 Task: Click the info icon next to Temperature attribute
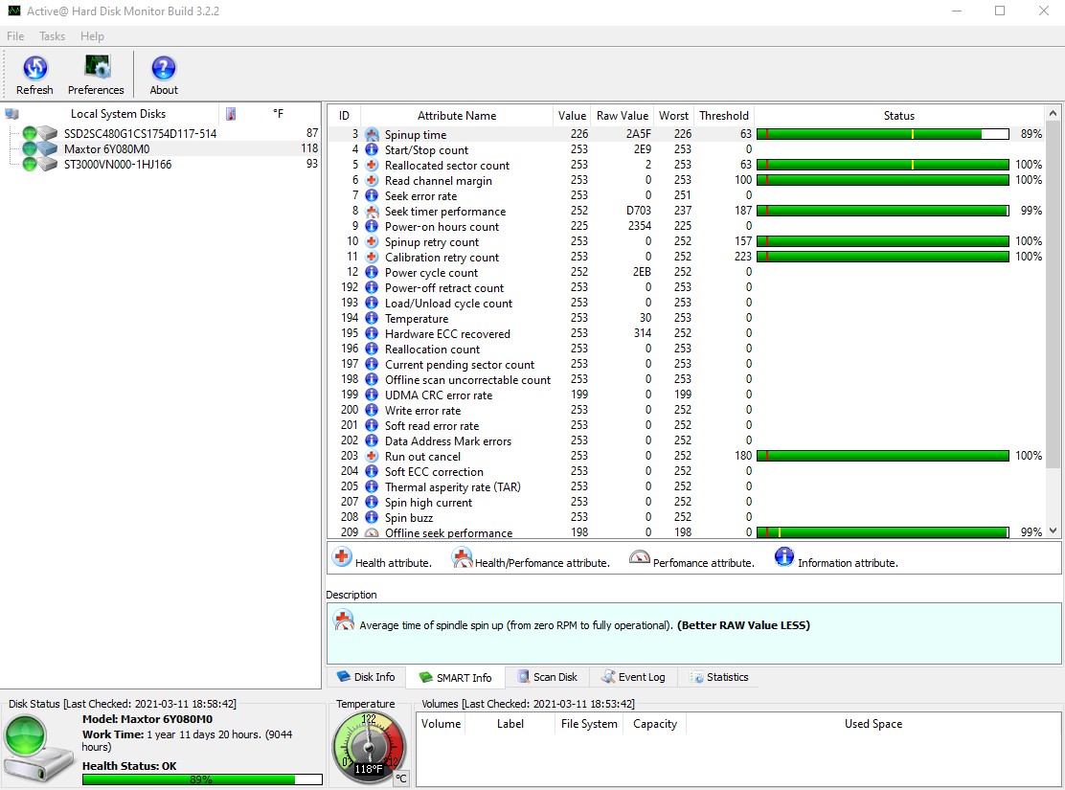pos(371,319)
